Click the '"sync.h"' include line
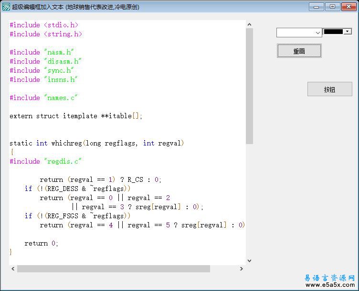This screenshot has height=291, width=359. click(x=42, y=70)
